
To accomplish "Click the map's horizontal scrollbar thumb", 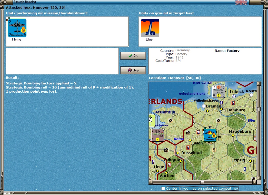I will 202,182.
